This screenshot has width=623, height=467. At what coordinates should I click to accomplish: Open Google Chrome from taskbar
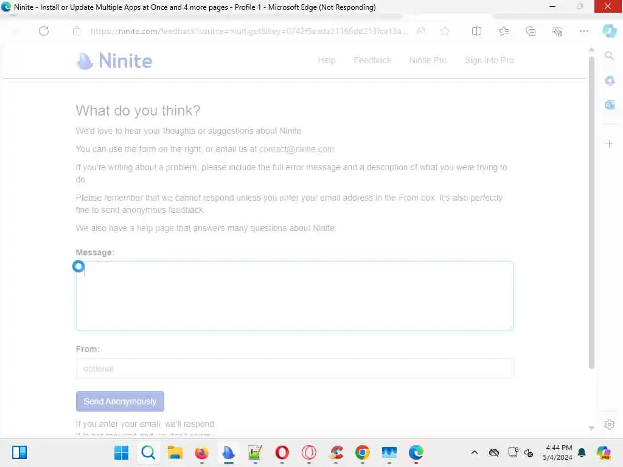coord(363,452)
